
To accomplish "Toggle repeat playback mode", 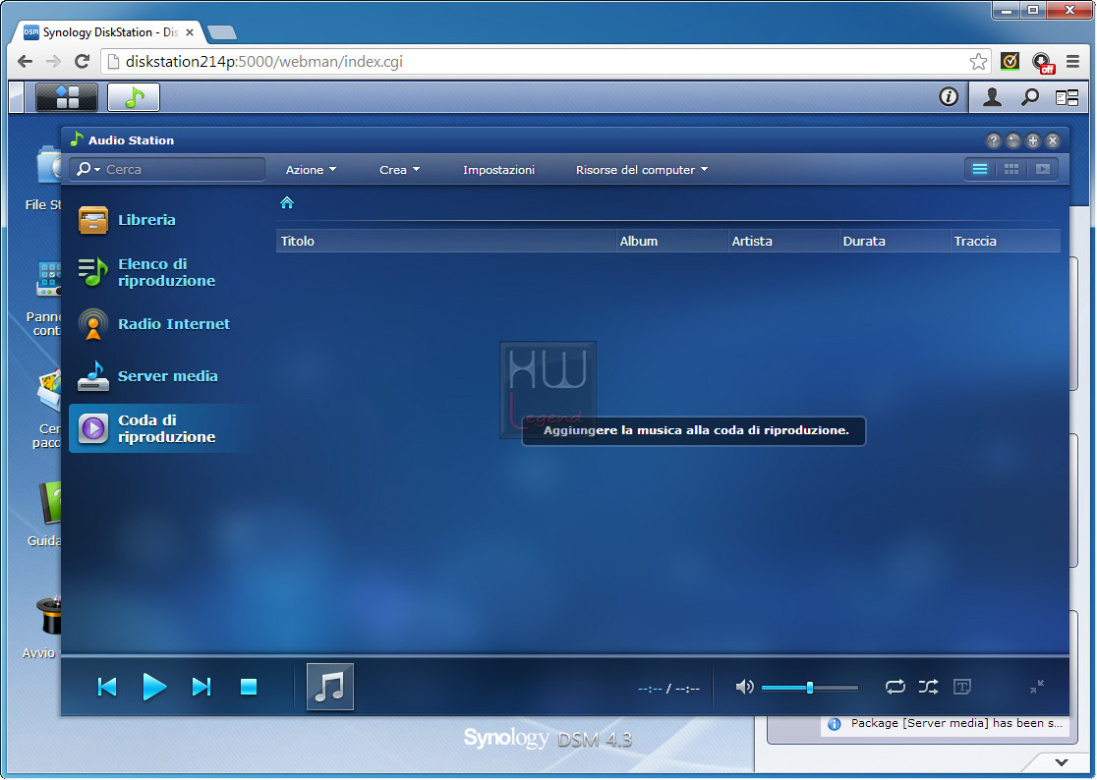I will pyautogui.click(x=895, y=687).
